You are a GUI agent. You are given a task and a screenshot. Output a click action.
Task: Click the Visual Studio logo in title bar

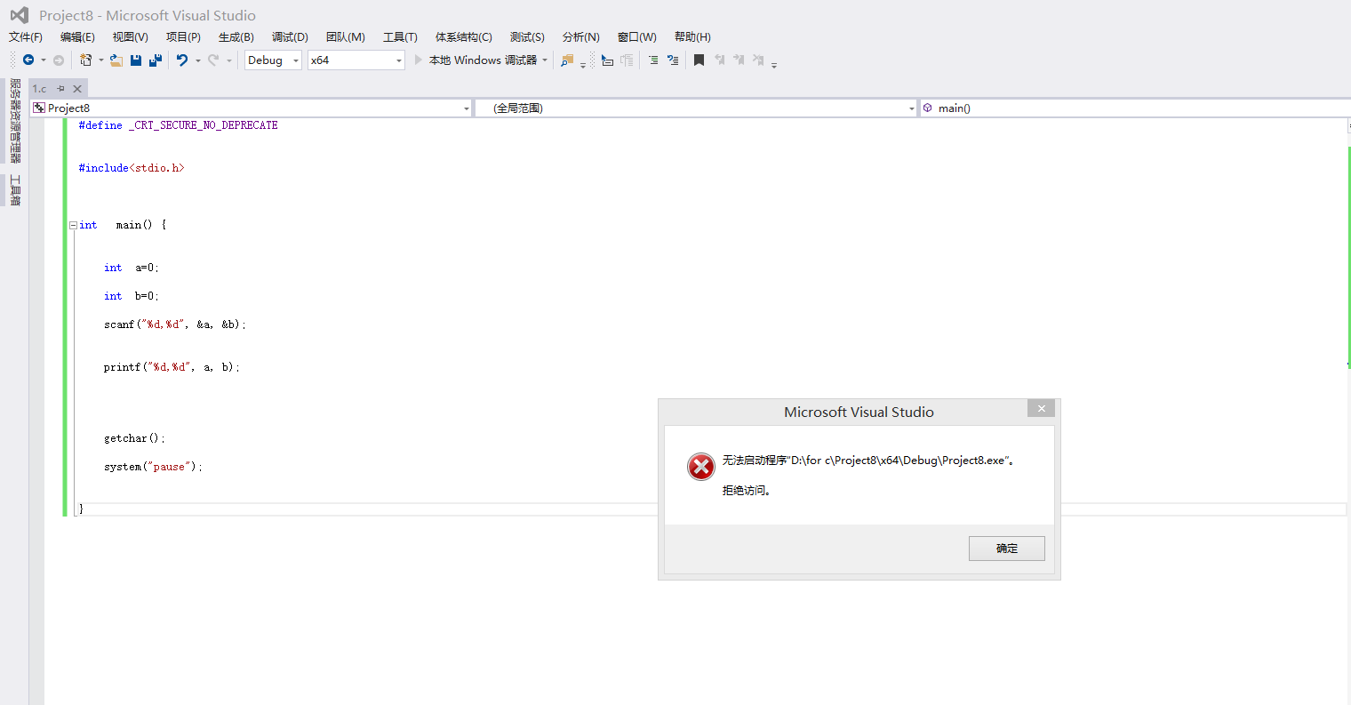pos(20,15)
